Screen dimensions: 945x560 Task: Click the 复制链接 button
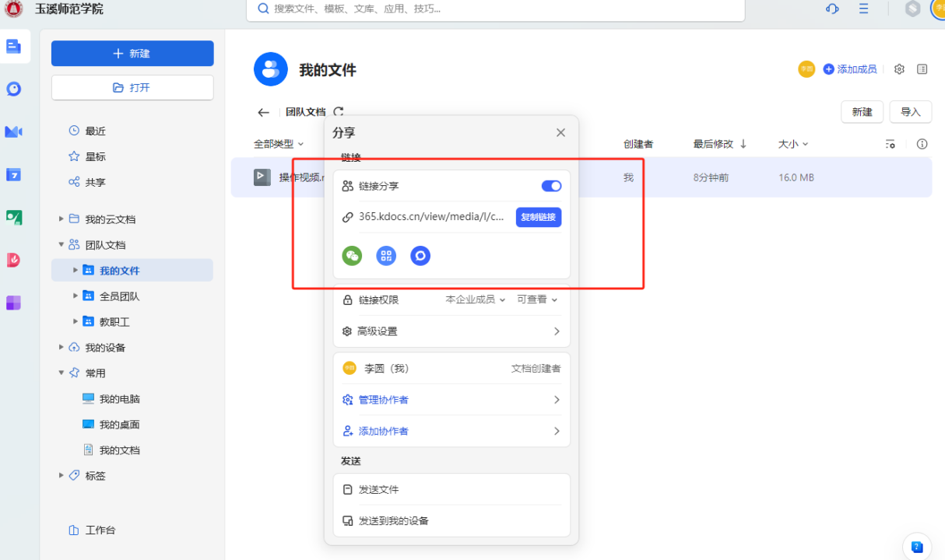(x=538, y=217)
